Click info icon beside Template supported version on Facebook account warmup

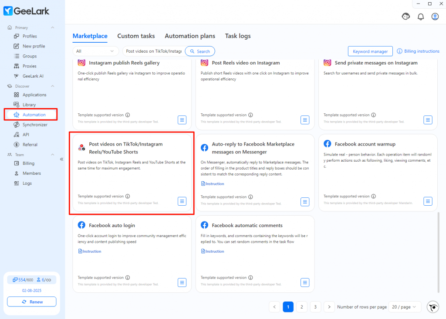point(373,196)
